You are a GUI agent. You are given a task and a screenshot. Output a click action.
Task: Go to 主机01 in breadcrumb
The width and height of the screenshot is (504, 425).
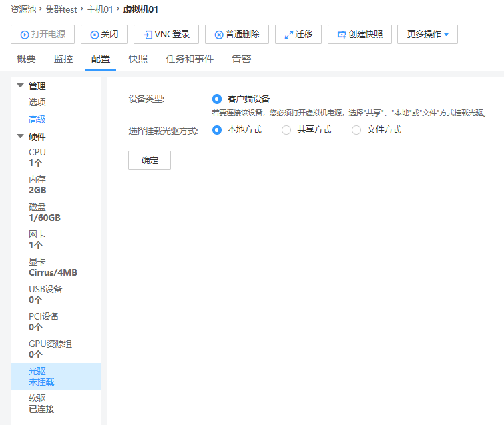tap(100, 9)
